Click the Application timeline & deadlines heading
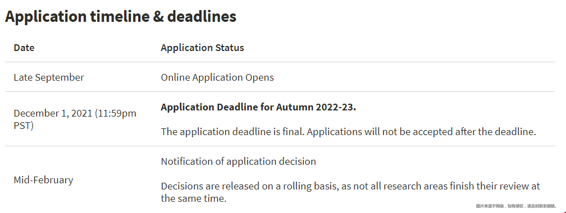This screenshot has width=566, height=213. (121, 17)
